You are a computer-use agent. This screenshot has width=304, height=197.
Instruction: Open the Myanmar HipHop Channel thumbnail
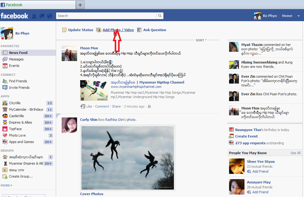point(94,91)
